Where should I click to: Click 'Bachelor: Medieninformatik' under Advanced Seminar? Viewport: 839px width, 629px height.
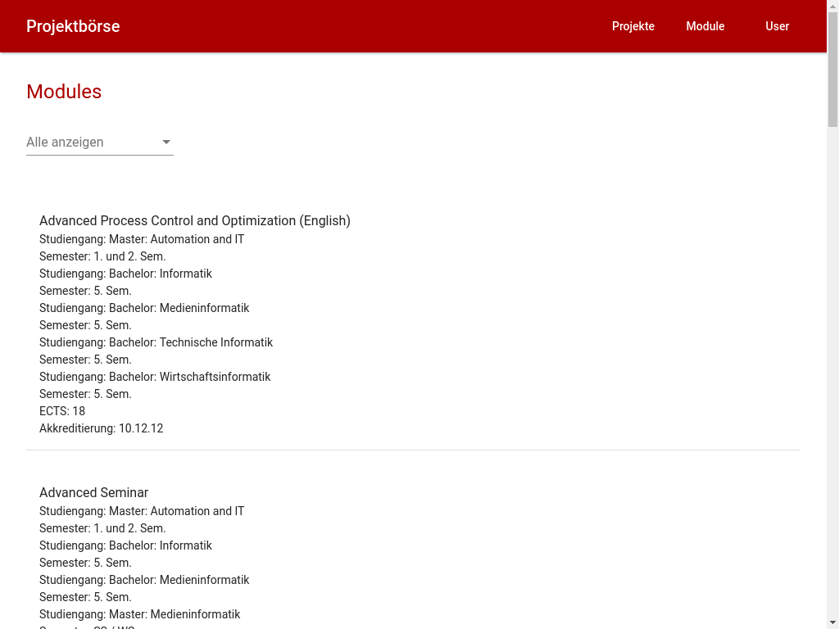point(179,580)
